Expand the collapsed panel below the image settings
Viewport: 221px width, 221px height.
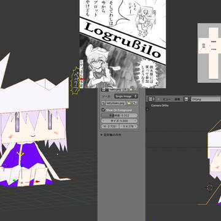click(x=111, y=135)
